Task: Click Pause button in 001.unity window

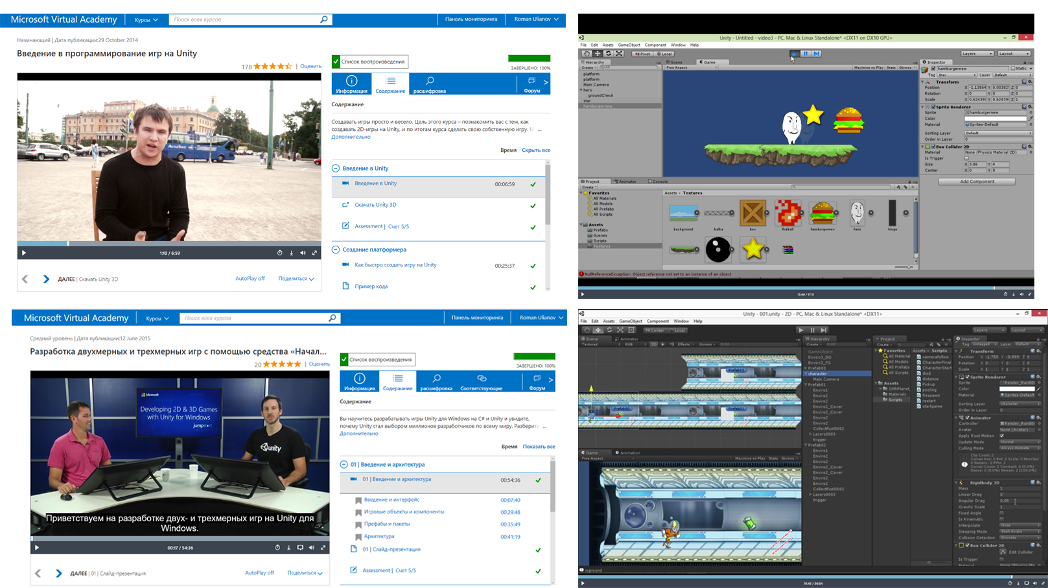Action: coord(812,330)
